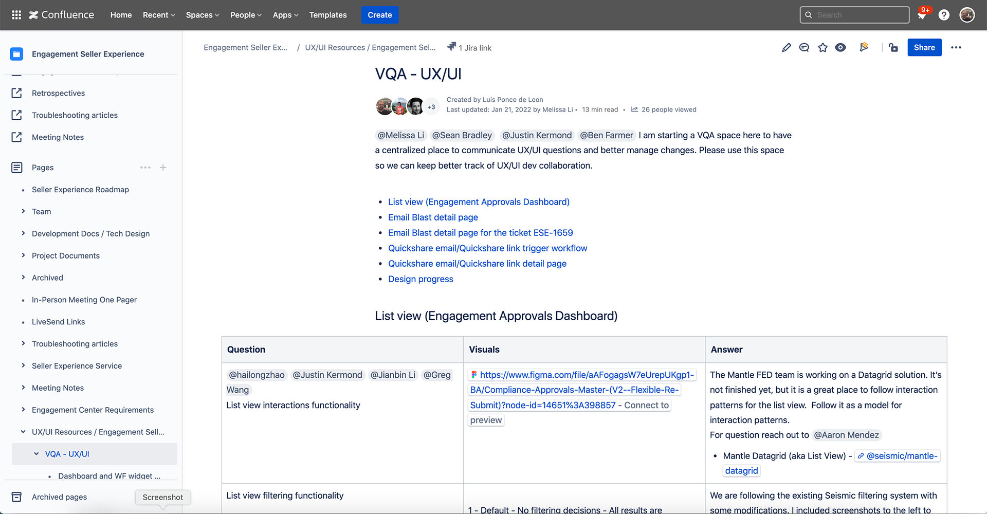Expand Development Docs / Tech Design chevron
This screenshot has width=987, height=514.
point(23,233)
